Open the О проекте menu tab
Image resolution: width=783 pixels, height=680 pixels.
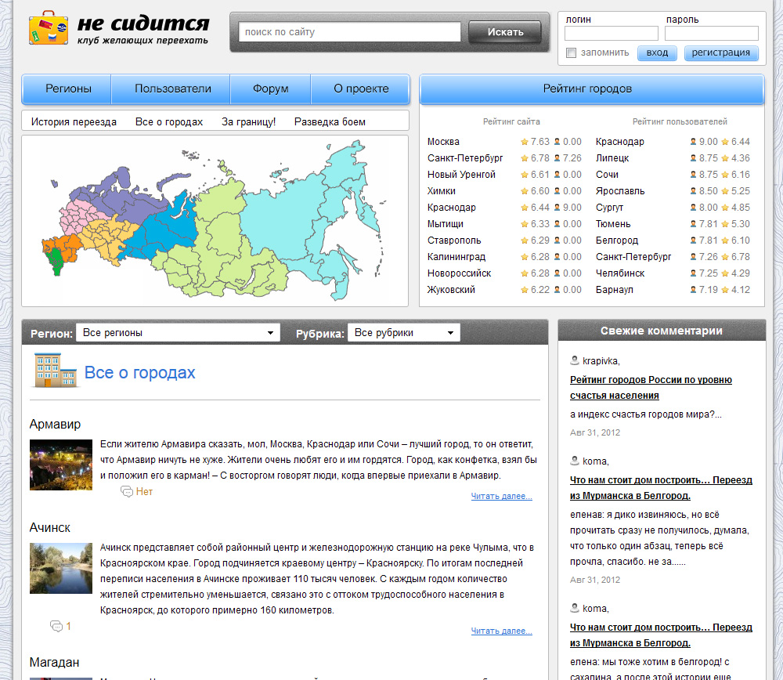tap(360, 89)
